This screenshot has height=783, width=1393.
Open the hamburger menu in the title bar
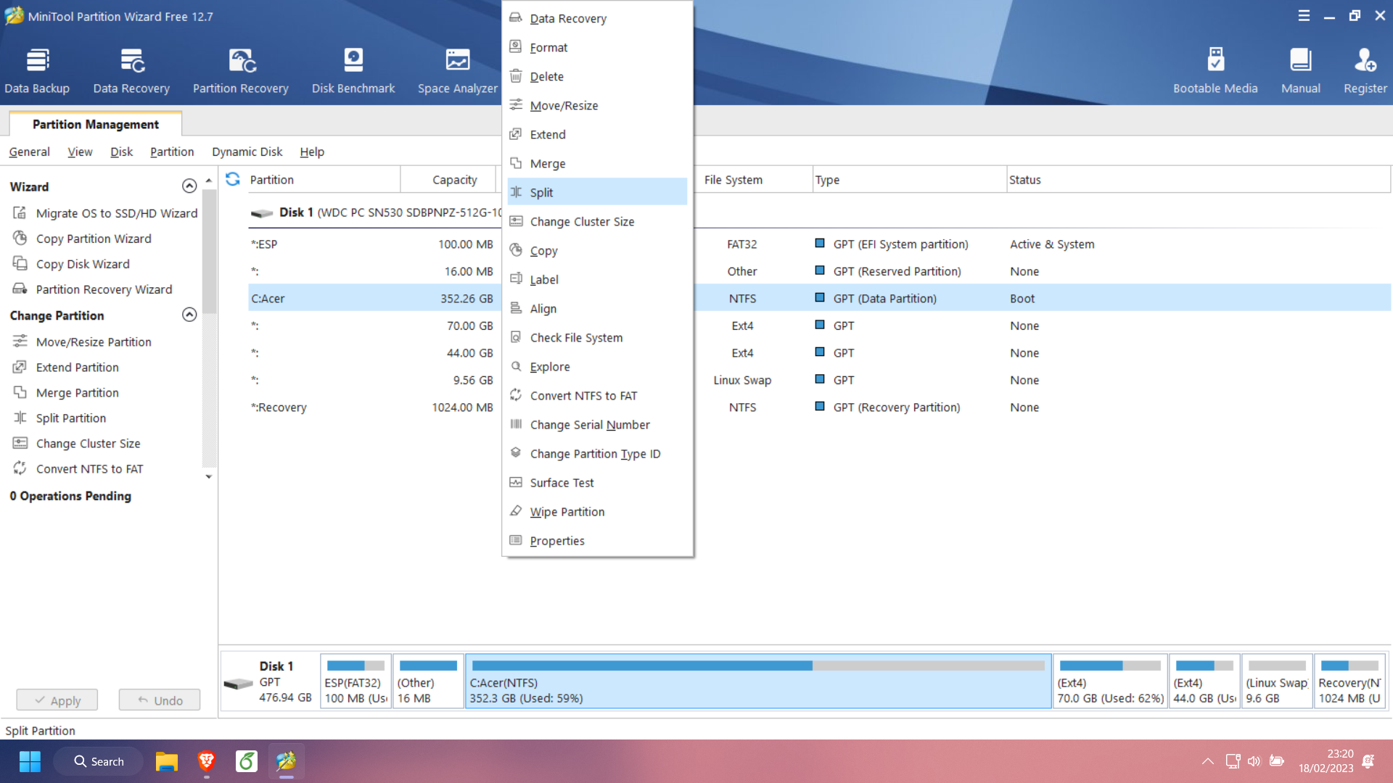point(1304,16)
